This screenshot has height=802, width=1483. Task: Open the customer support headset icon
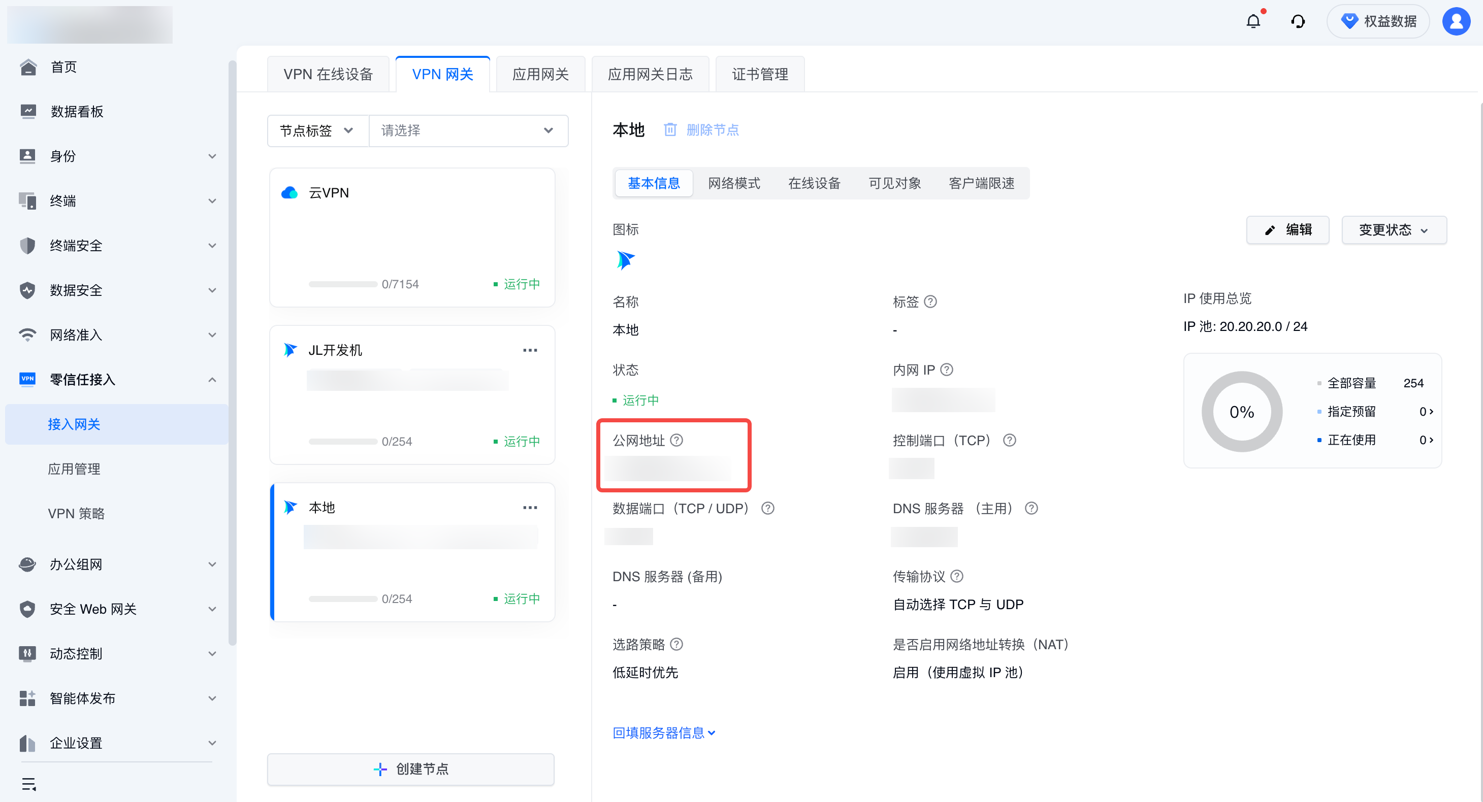point(1298,21)
